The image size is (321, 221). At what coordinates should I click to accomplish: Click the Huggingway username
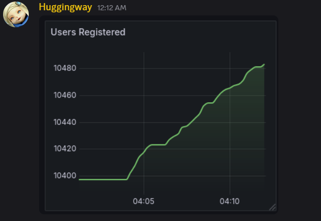click(65, 7)
